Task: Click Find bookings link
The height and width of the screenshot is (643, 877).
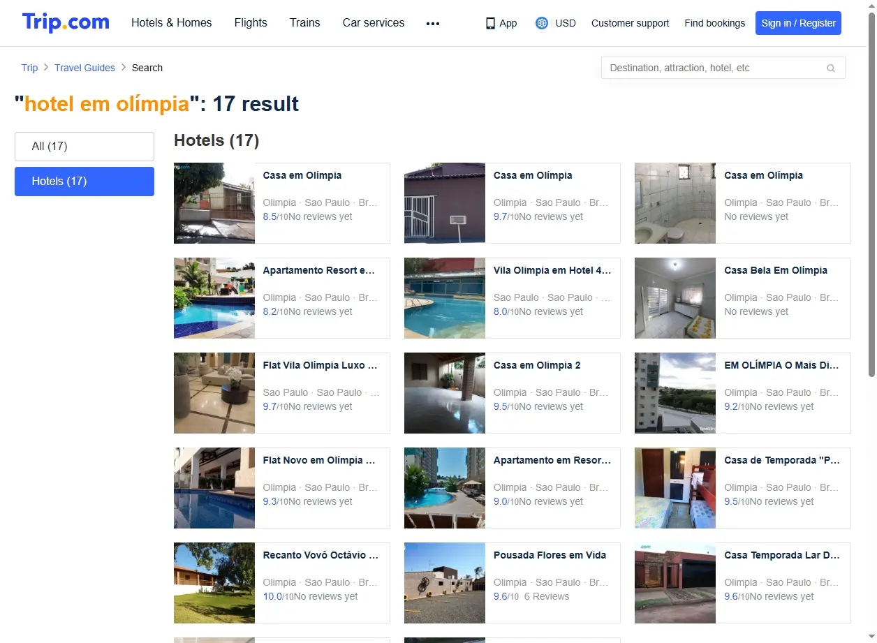Action: point(715,23)
